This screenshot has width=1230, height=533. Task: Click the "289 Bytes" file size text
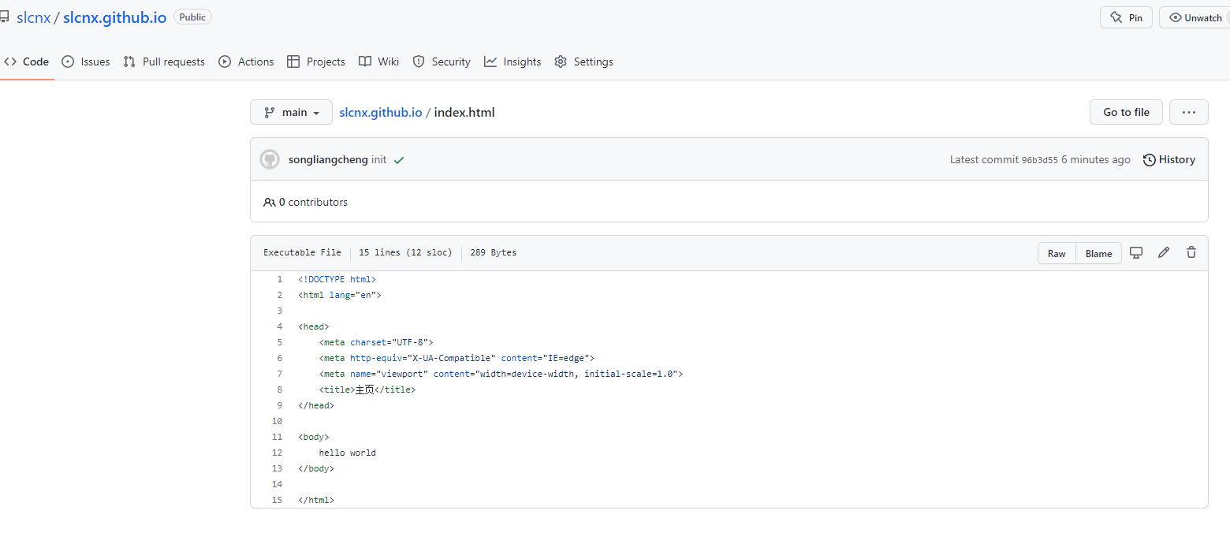pyautogui.click(x=494, y=252)
